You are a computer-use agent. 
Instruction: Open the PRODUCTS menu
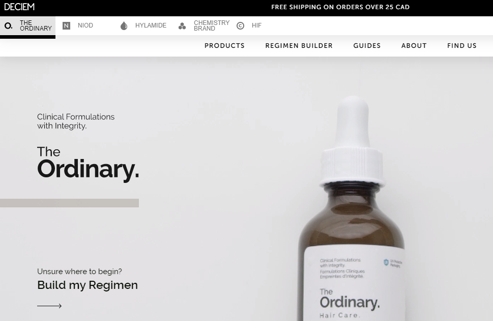pos(224,46)
